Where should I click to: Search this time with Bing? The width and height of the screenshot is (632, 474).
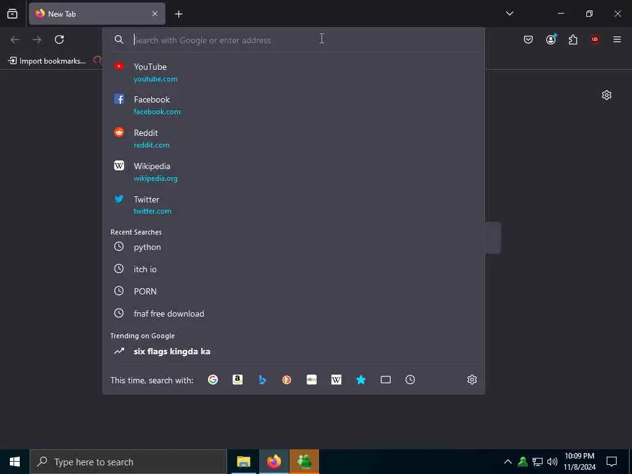point(262,380)
